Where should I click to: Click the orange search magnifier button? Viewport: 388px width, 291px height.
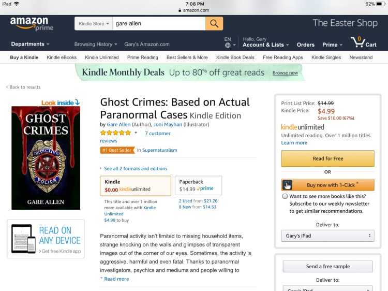point(214,23)
